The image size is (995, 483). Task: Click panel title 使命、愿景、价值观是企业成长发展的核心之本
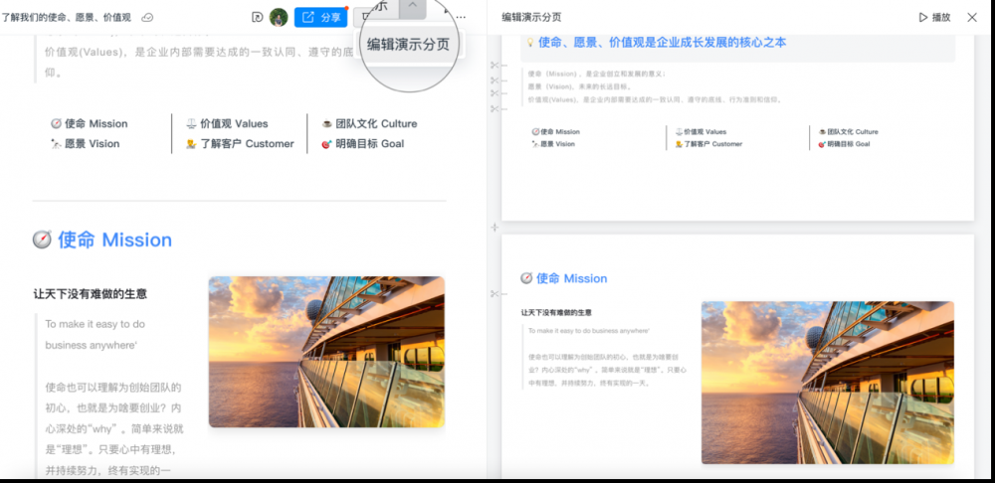662,43
